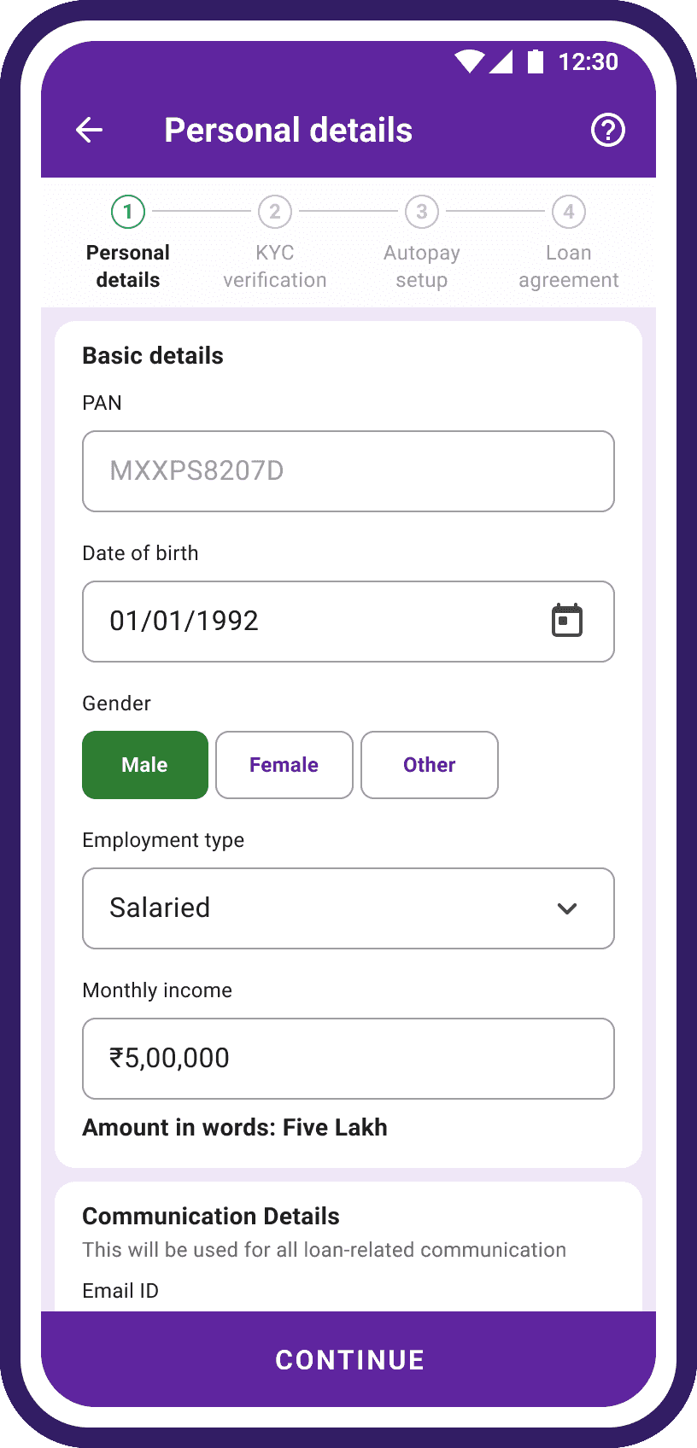
Task: Tap step 2 circle in progress tracker
Action: coord(275,212)
